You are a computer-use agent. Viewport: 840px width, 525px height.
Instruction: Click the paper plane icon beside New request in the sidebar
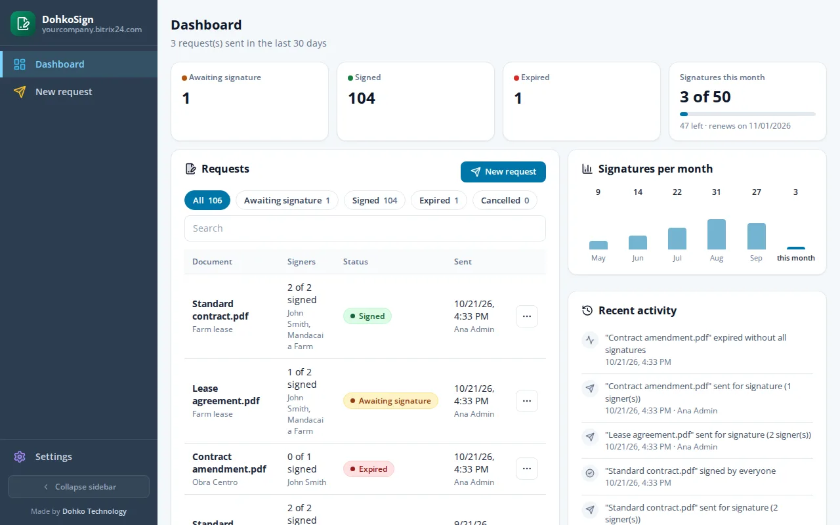click(x=20, y=92)
